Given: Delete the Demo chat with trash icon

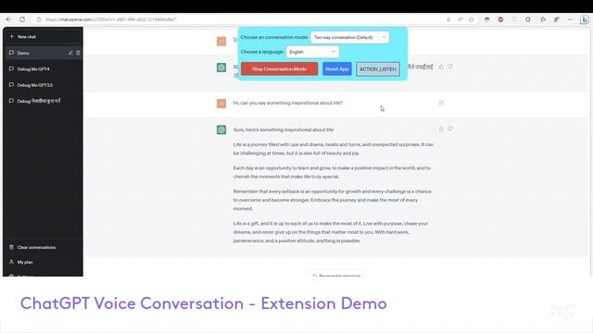Looking at the screenshot, I should click(78, 53).
